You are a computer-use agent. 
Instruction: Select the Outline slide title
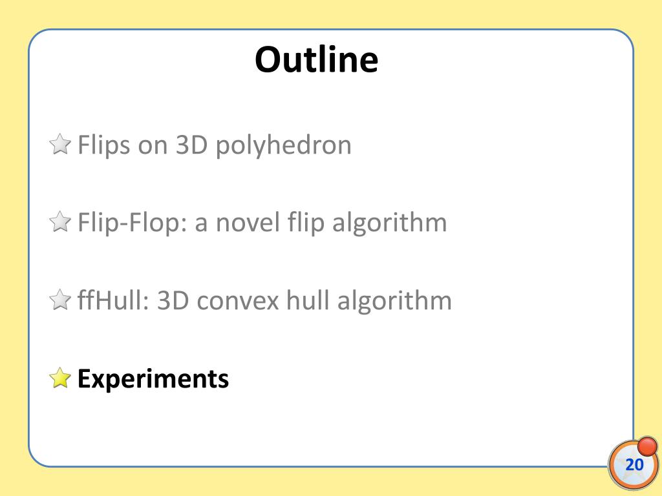point(317,59)
